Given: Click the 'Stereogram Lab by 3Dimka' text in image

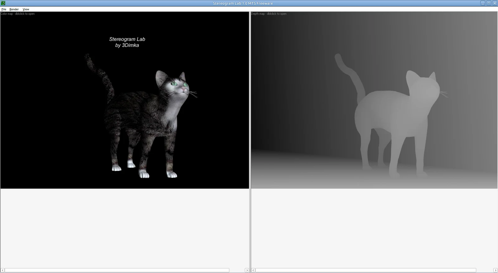Looking at the screenshot, I should coord(127,42).
